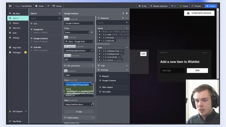
Task: Click the Debugger warning badge
Action: pyautogui.click(x=25, y=53)
